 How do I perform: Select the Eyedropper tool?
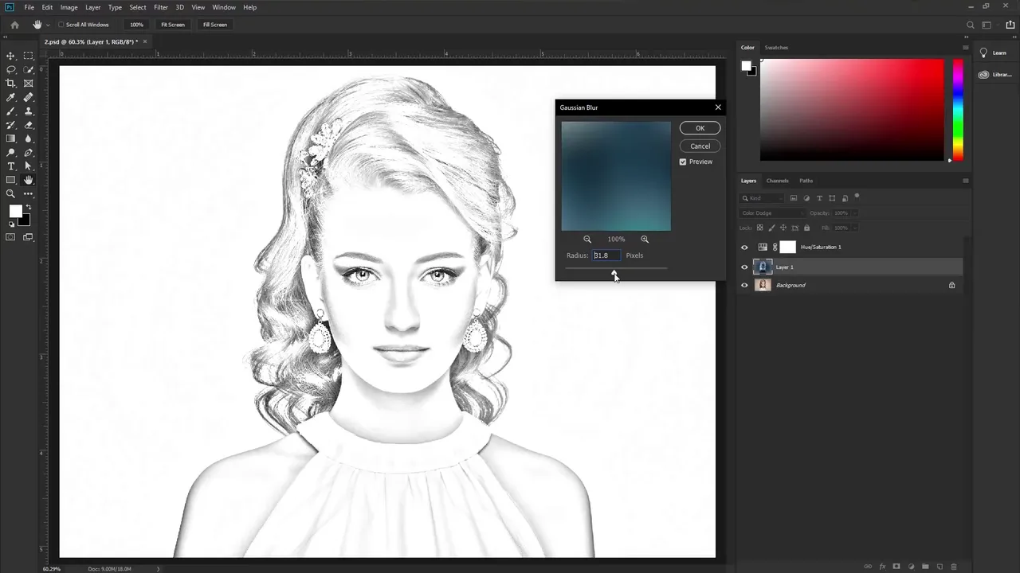coord(10,97)
